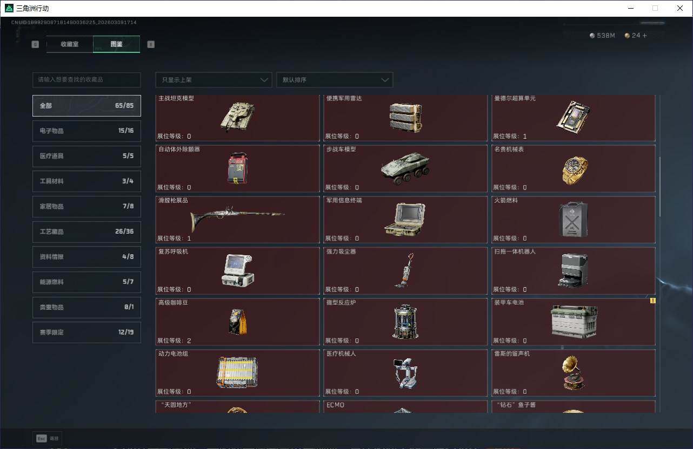This screenshot has height=449, width=693.
Task: Open the 军用信息终端 terminal icon
Action: click(405, 219)
